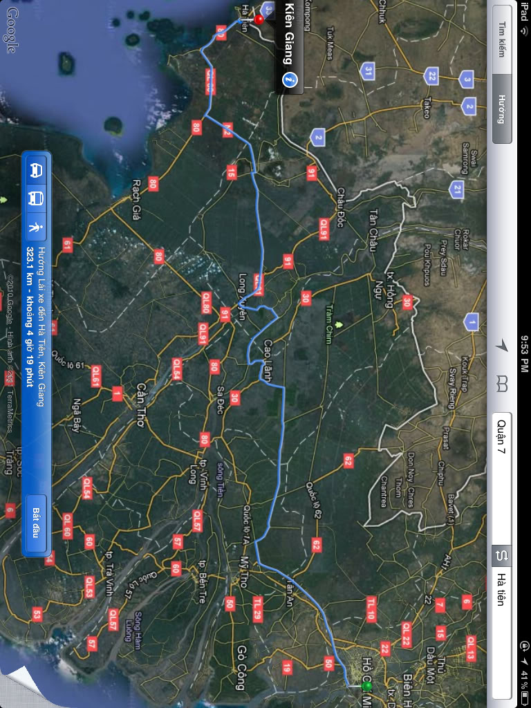Tap the tp. Bến Tre label

click(203, 581)
